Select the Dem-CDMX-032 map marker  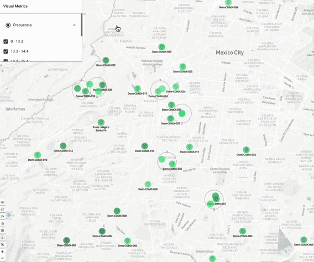coord(246,150)
